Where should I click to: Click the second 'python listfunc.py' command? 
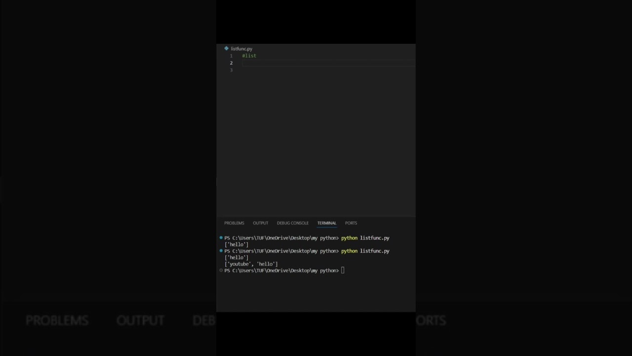(x=365, y=251)
